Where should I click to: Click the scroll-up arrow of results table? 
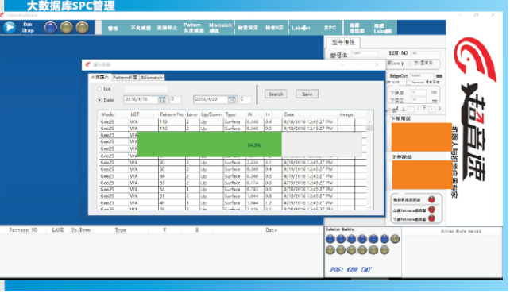369,121
